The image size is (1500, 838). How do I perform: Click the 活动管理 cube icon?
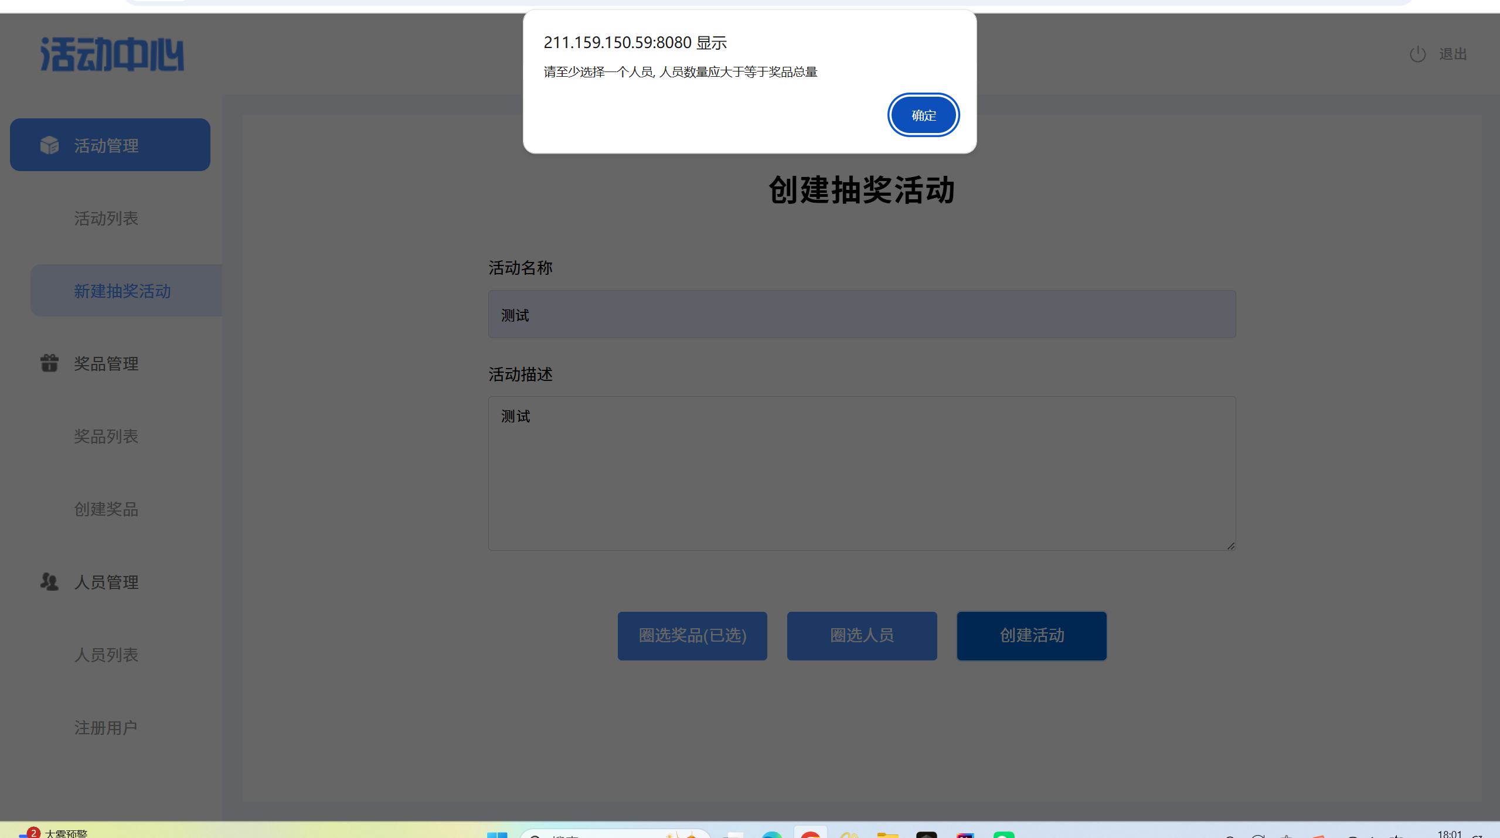click(x=49, y=145)
